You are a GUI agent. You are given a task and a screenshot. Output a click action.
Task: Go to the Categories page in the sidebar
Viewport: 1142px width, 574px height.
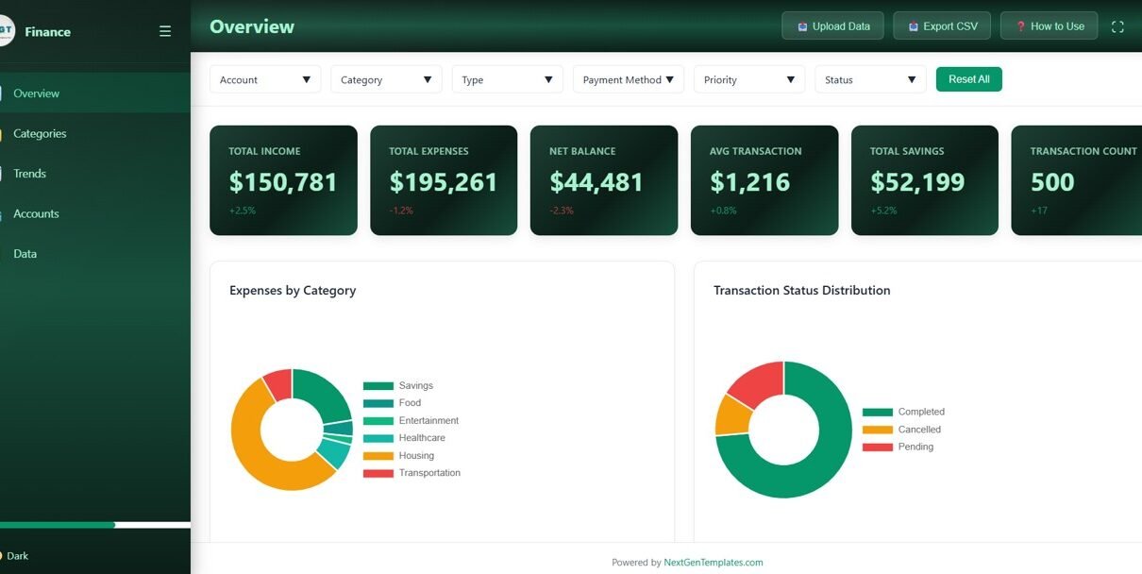coord(40,133)
